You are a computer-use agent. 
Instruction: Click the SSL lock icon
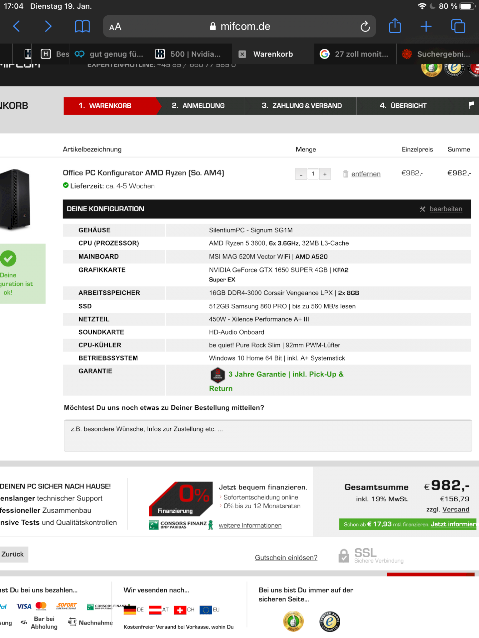coord(344,555)
